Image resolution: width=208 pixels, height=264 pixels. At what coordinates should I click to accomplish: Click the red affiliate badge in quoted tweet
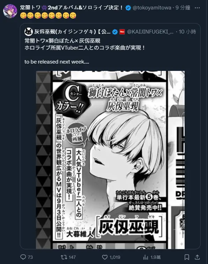[122, 32]
